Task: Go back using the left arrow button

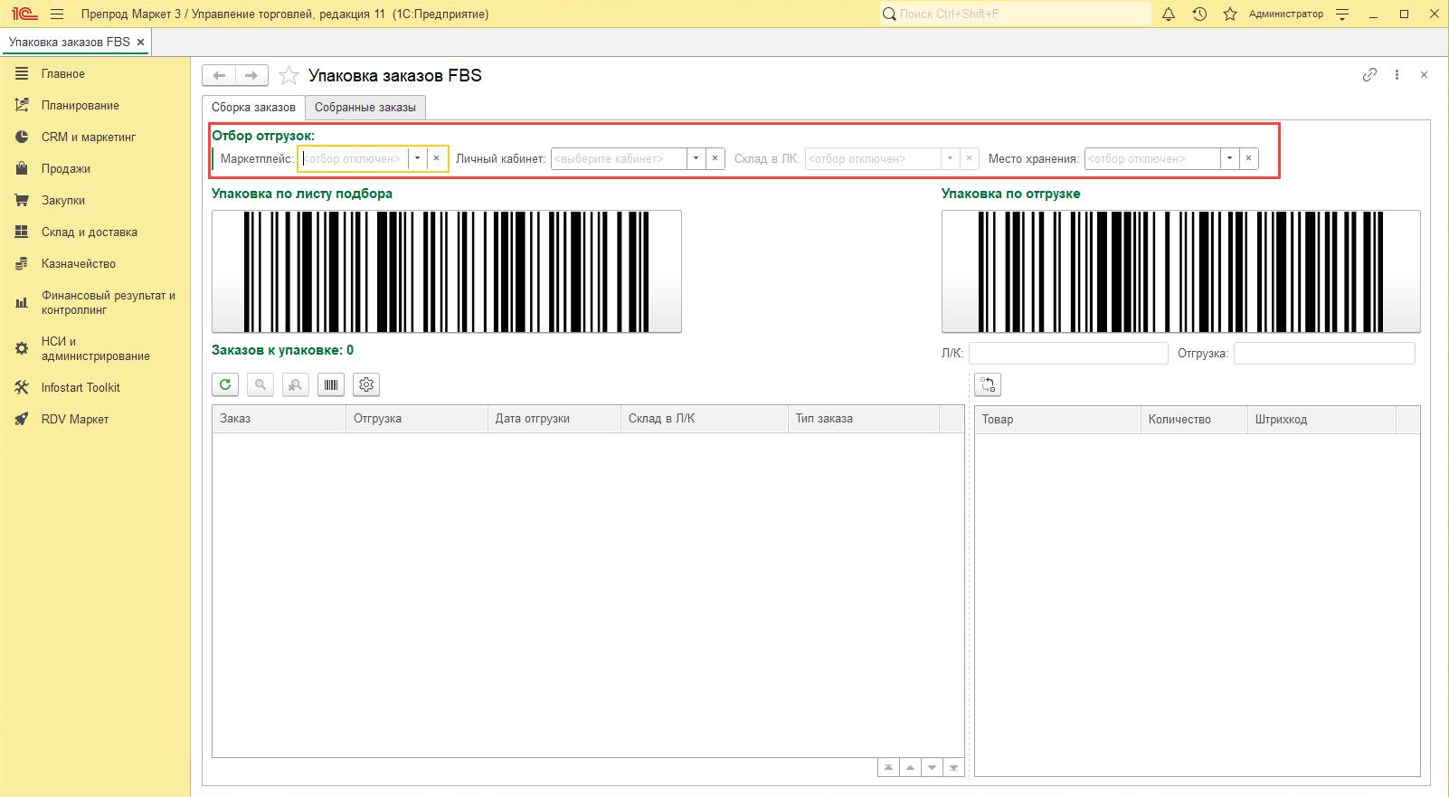Action: coord(219,75)
